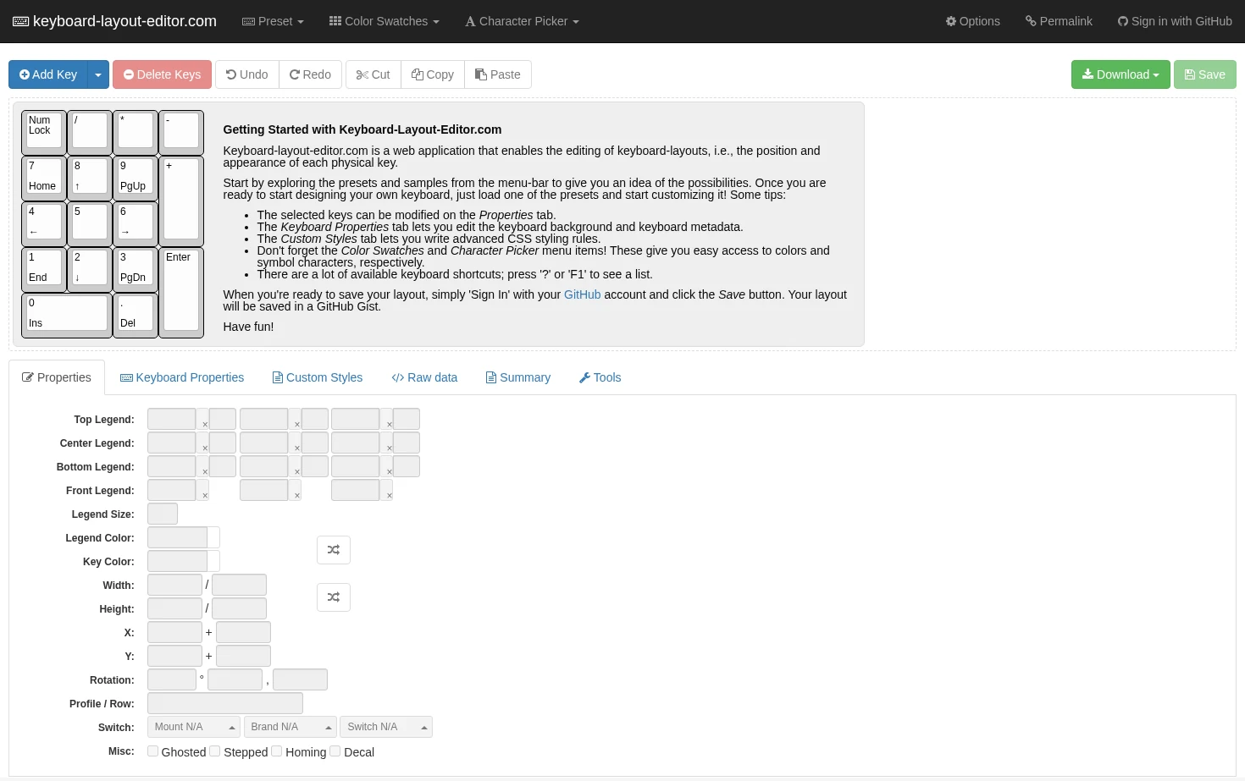Cut the selected keys

[373, 74]
